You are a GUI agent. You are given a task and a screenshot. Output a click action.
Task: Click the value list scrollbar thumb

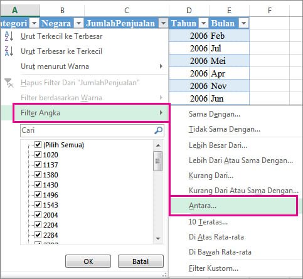pos(158,161)
